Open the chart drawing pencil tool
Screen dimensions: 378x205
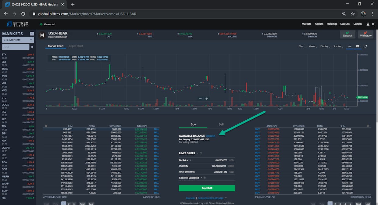point(366,46)
